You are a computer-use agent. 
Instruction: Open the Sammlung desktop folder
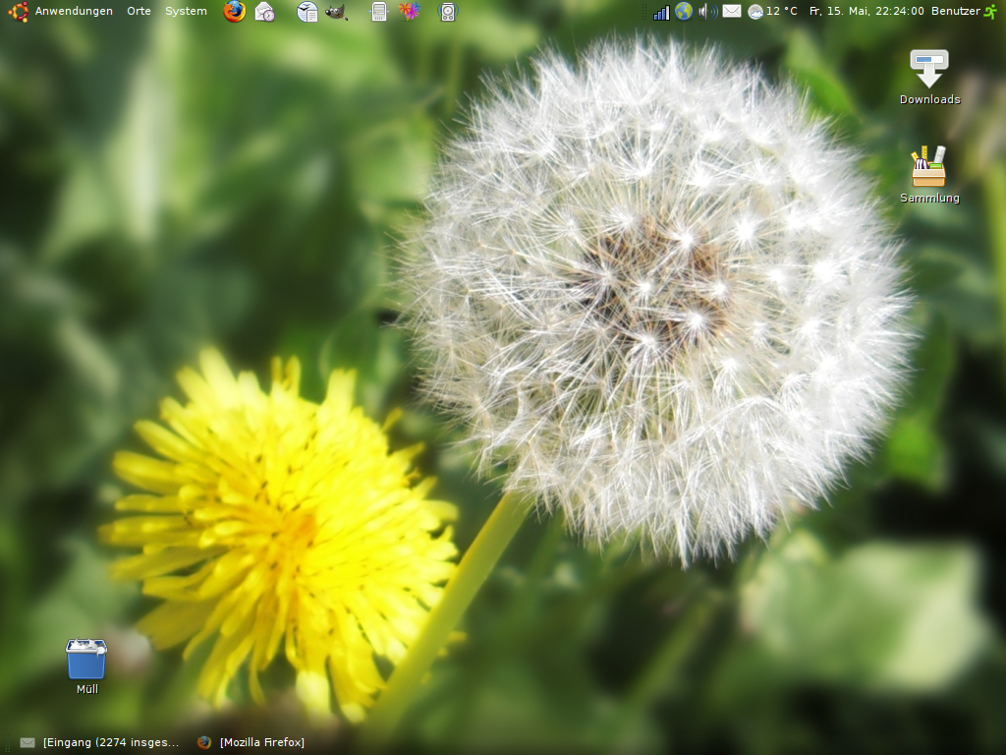[x=928, y=167]
